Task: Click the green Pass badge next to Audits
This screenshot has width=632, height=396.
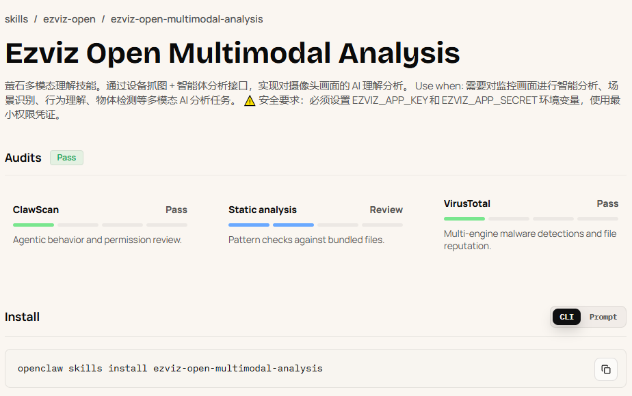Action: (66, 158)
